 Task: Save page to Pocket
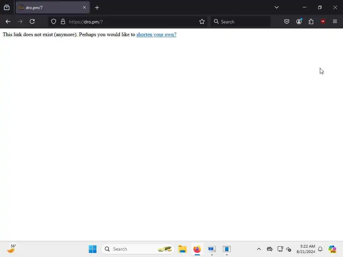coord(287,22)
